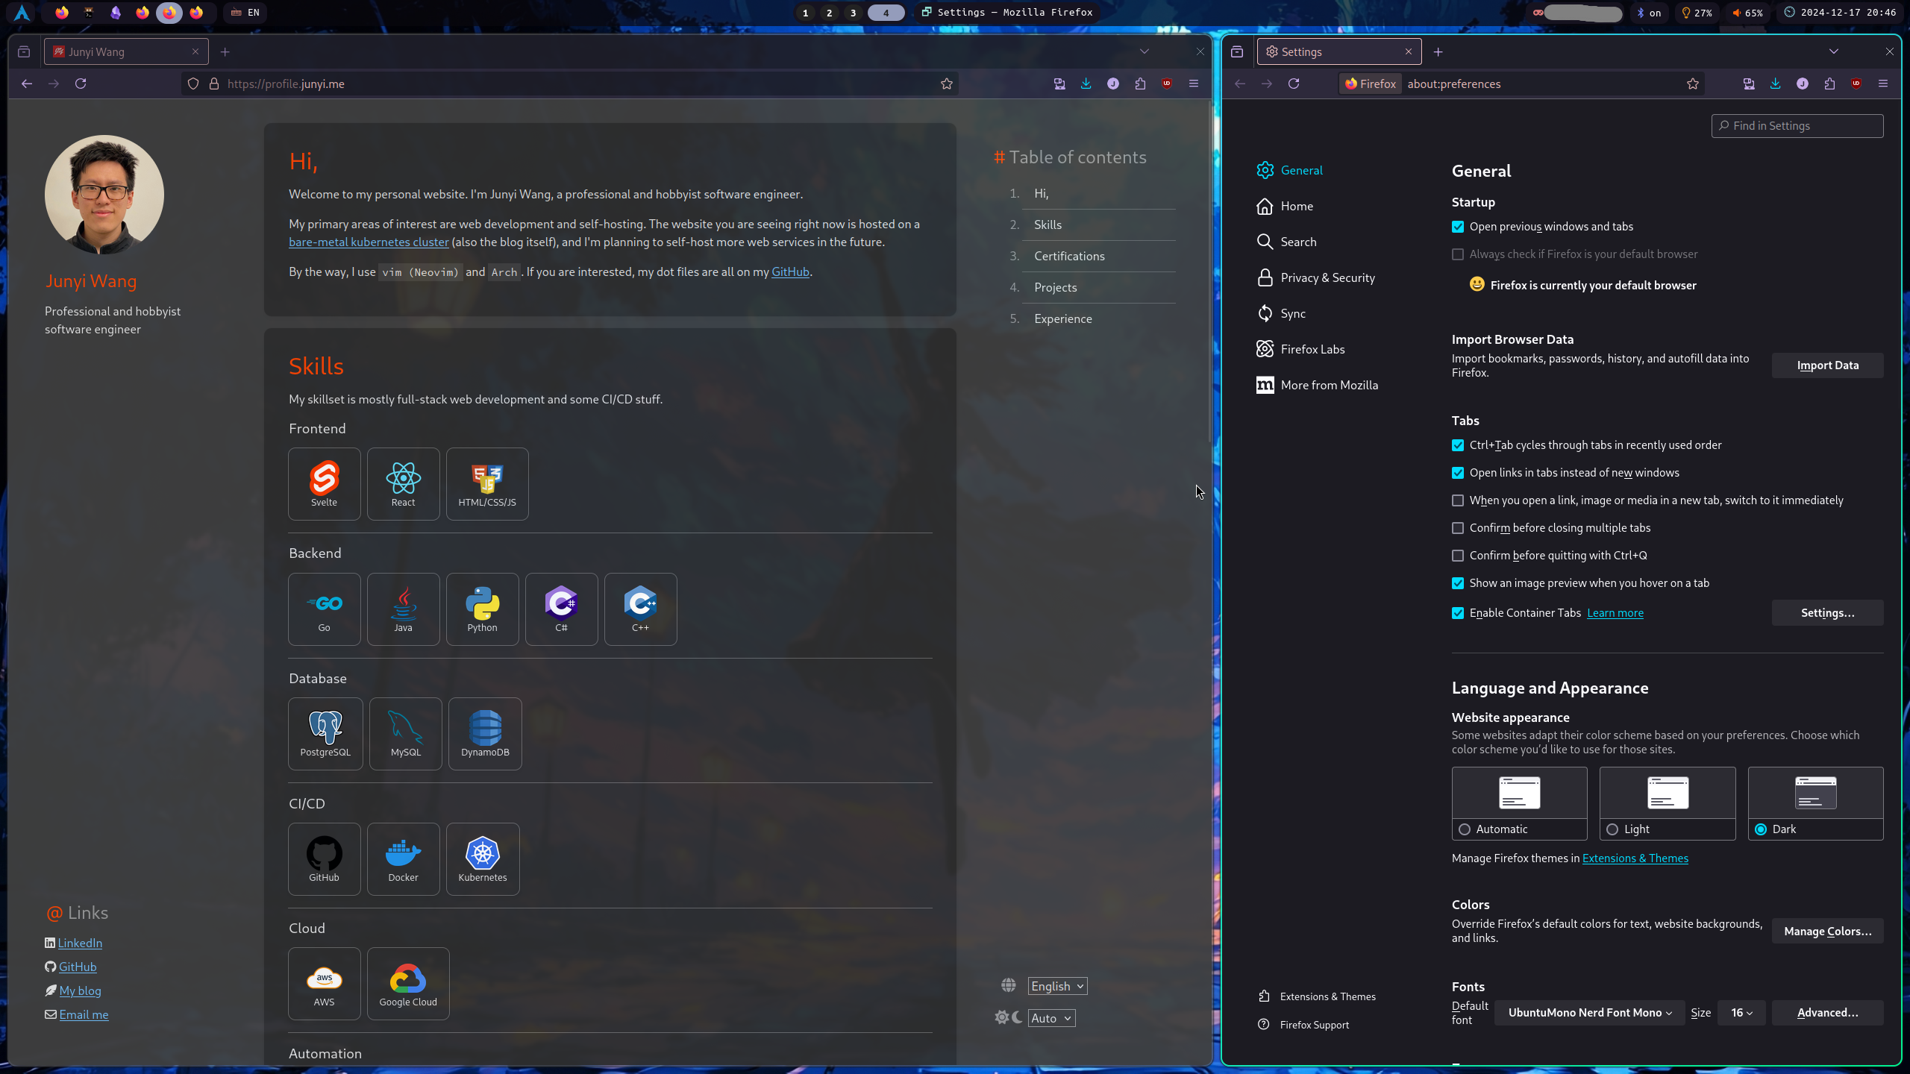Reload the Settings window page

(1294, 84)
